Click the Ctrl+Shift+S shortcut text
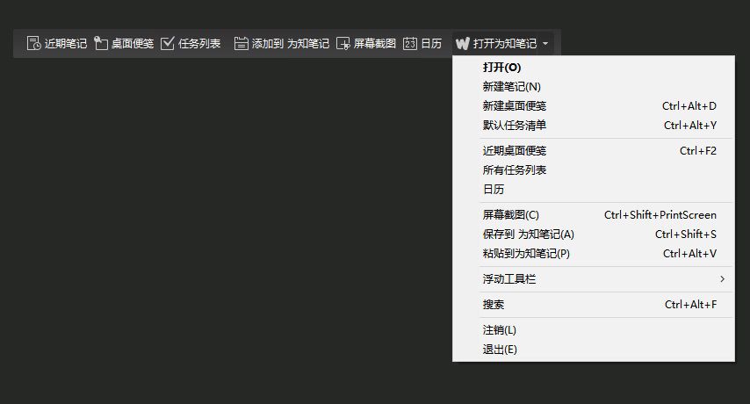The height and width of the screenshot is (404, 750). pos(686,234)
